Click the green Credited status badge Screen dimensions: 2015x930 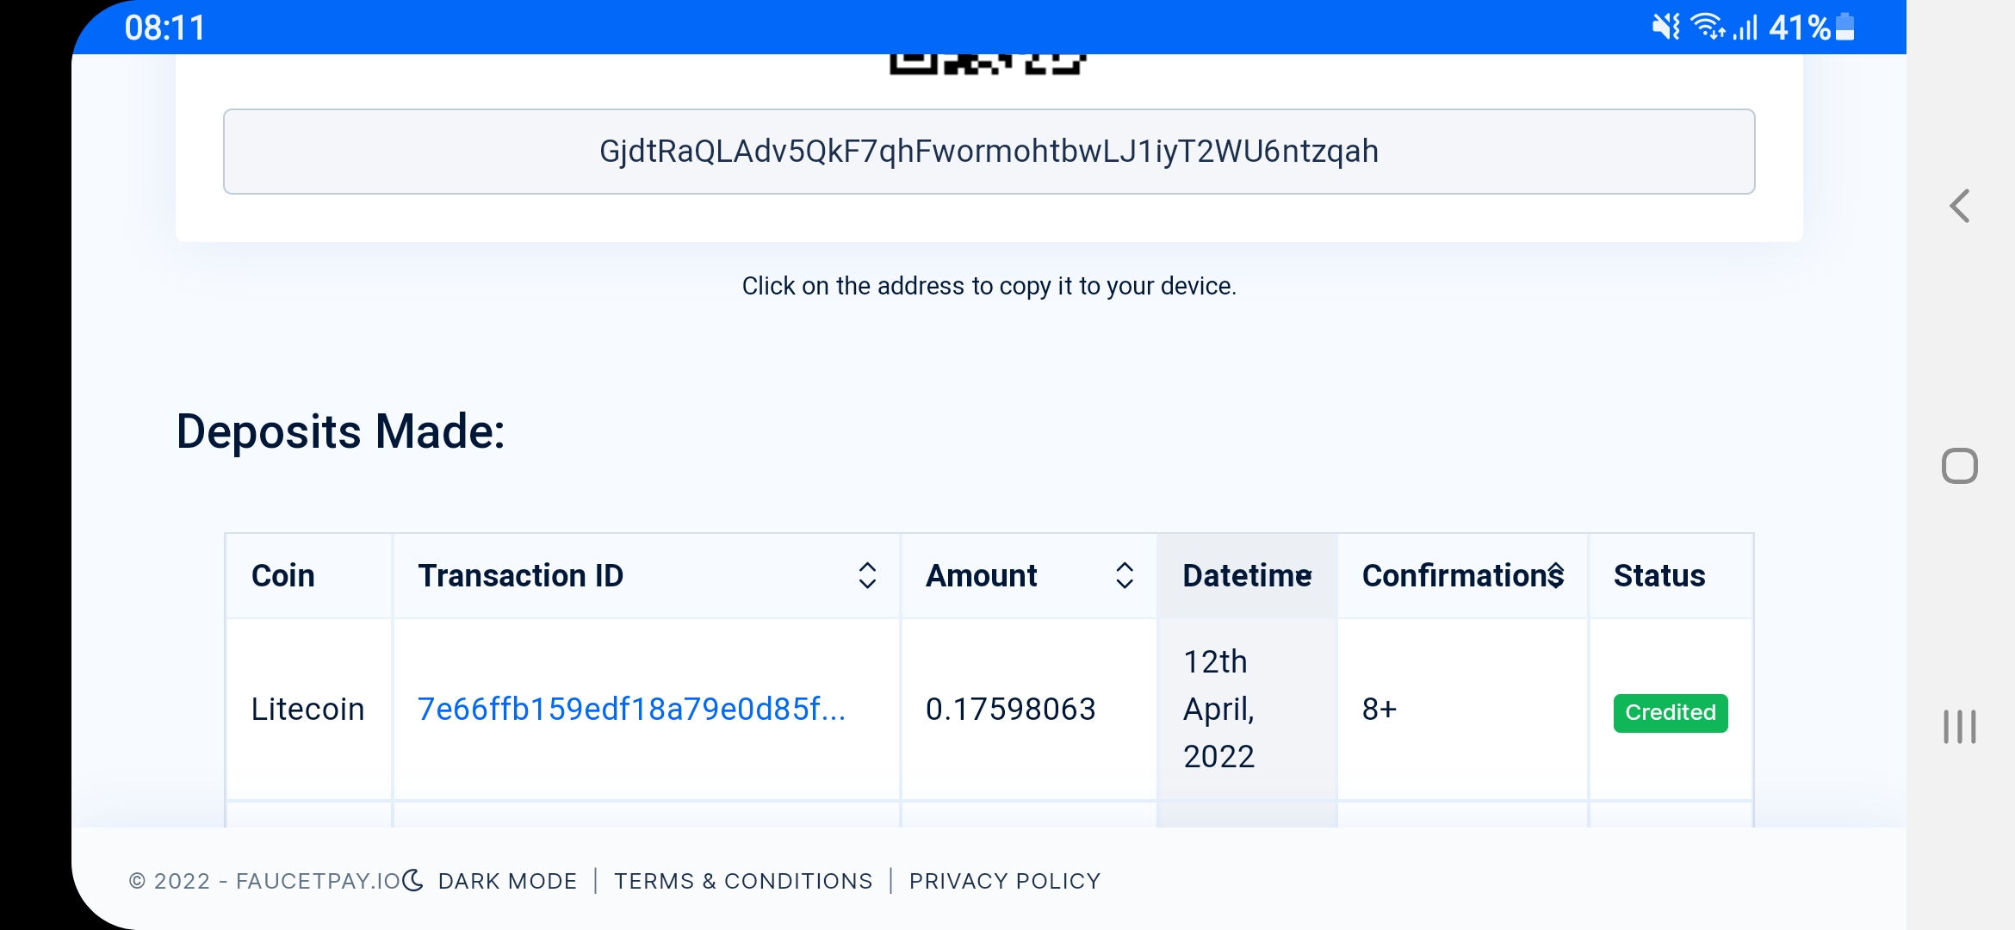click(1671, 713)
